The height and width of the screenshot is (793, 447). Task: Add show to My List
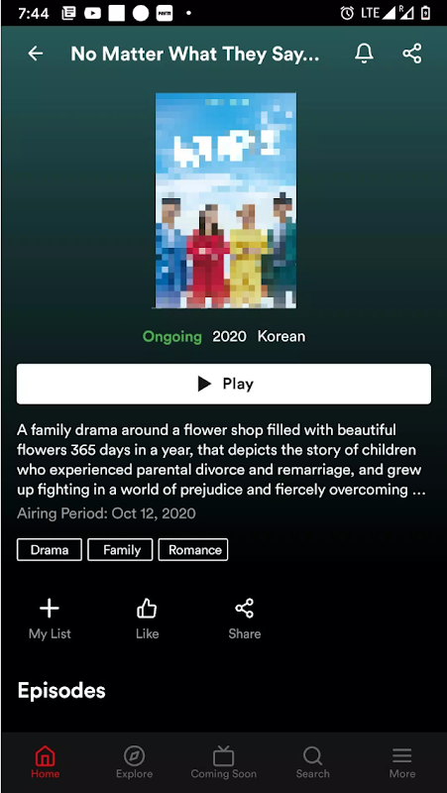point(50,619)
